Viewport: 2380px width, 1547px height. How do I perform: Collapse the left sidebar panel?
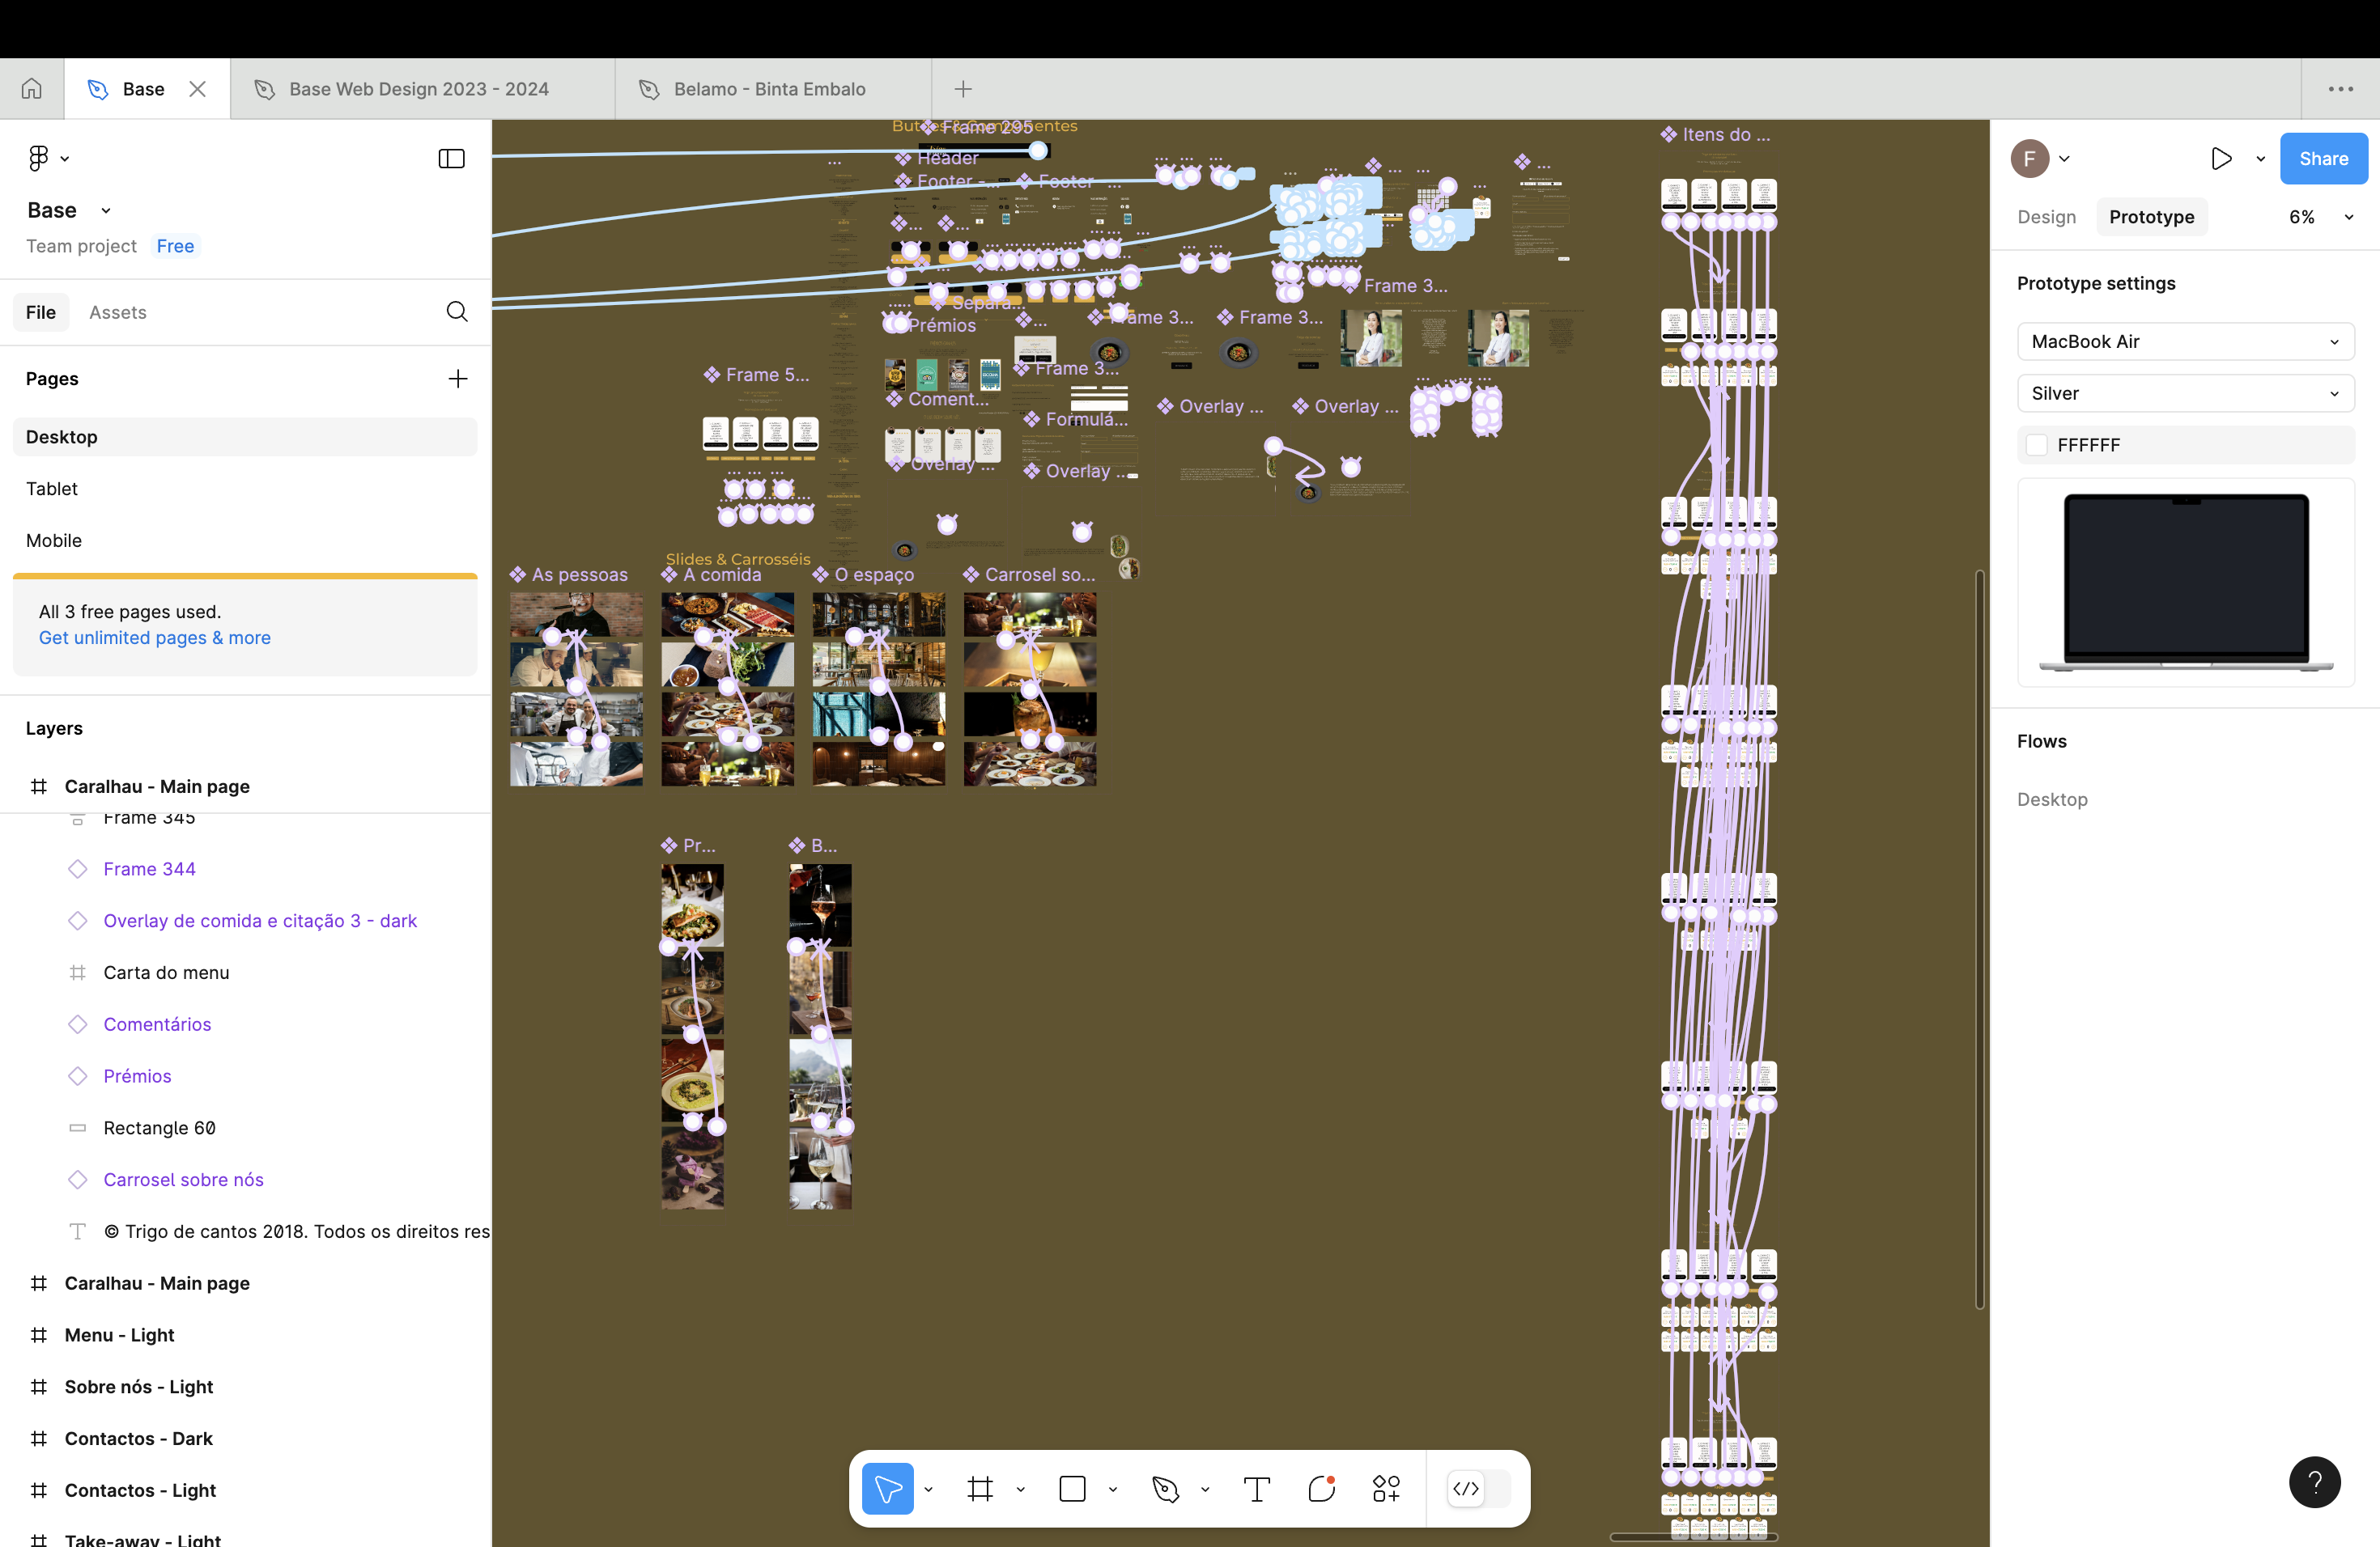[x=452, y=158]
